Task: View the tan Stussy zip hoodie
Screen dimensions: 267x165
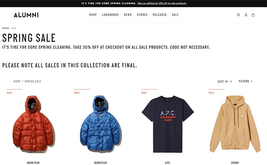Action: pyautogui.click(x=235, y=124)
